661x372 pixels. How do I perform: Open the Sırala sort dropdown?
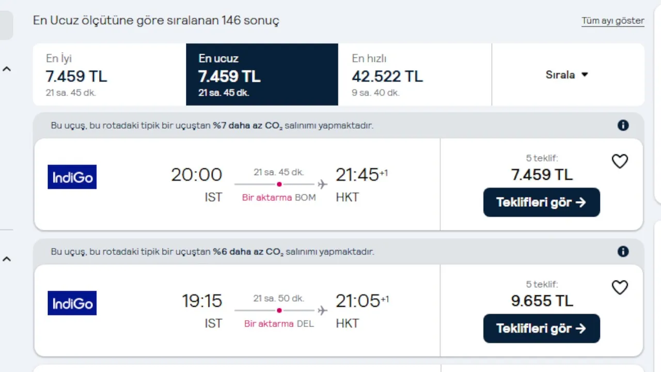pos(567,75)
